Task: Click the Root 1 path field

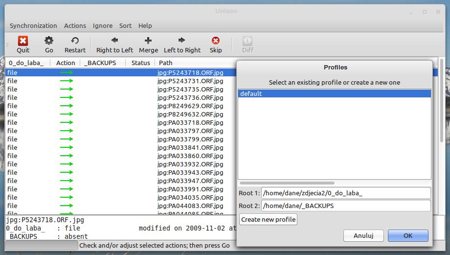Action: 346,193
